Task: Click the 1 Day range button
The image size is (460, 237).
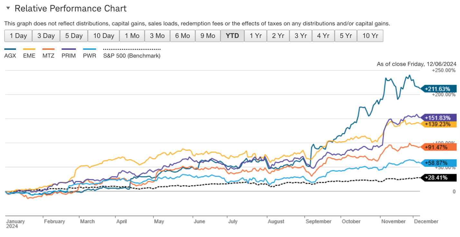Action: [18, 36]
